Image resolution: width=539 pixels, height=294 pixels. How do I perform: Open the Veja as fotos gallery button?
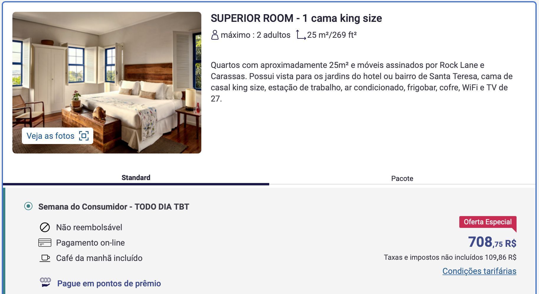pyautogui.click(x=51, y=136)
